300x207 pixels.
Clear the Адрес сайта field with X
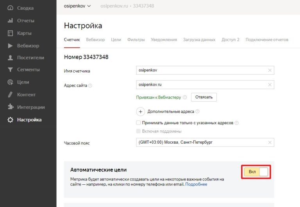[x=270, y=85]
